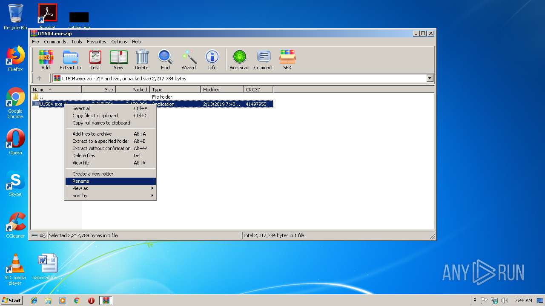The height and width of the screenshot is (306, 545).
Task: Sort by the Modified column header
Action: tap(222, 90)
